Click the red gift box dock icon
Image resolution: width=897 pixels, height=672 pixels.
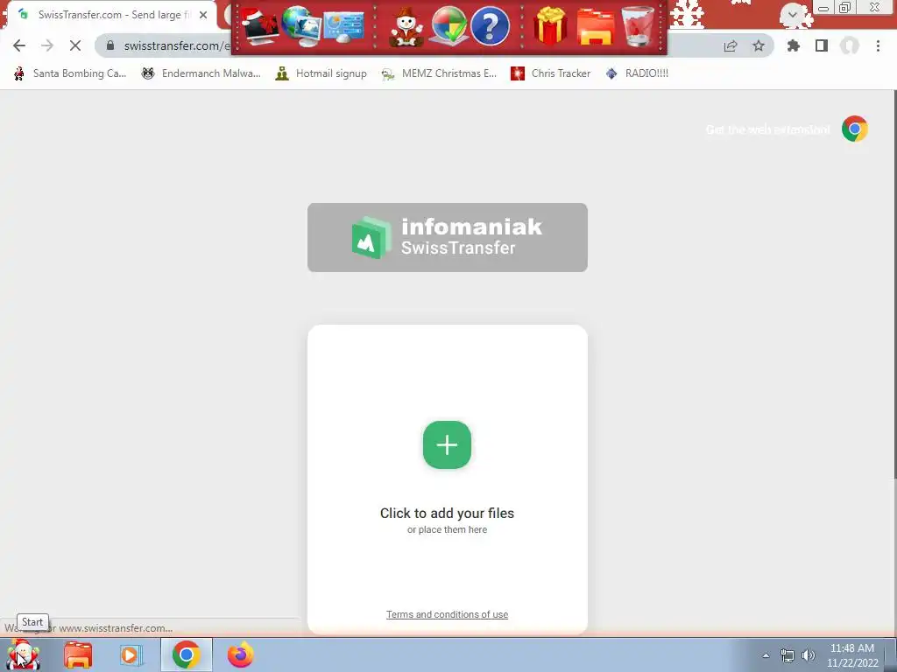coord(550,26)
